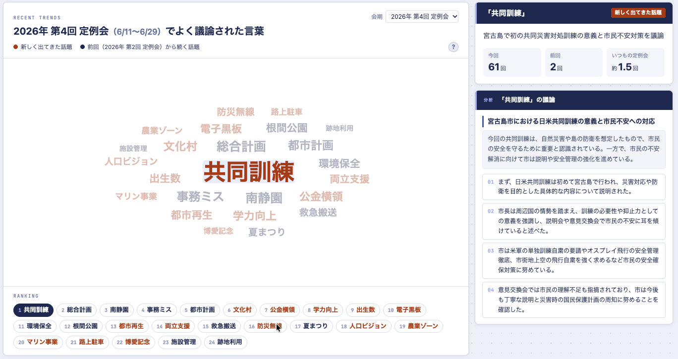Image resolution: width=678 pixels, height=359 pixels.
Task: Select ranking chip 21 路上駐車
Action: (88, 342)
